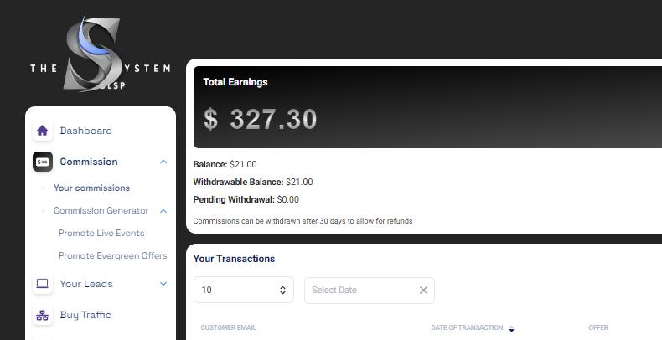Click the laptop Your Leads icon
The height and width of the screenshot is (340, 662).
tap(43, 284)
